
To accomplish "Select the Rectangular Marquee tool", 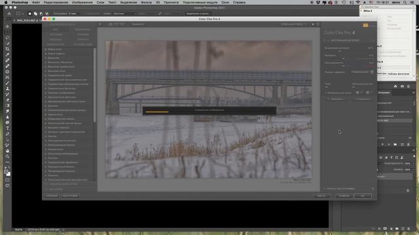I will (7, 32).
